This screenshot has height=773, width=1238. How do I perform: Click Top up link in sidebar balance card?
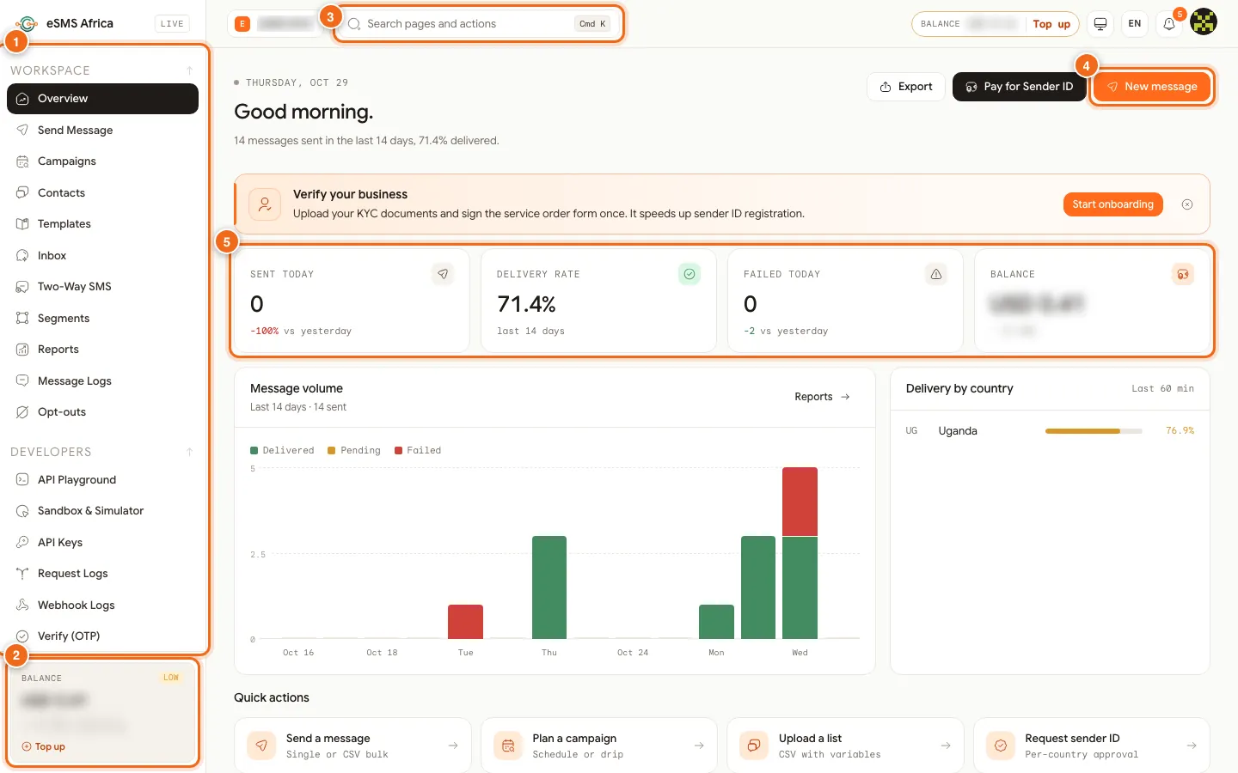click(x=44, y=746)
